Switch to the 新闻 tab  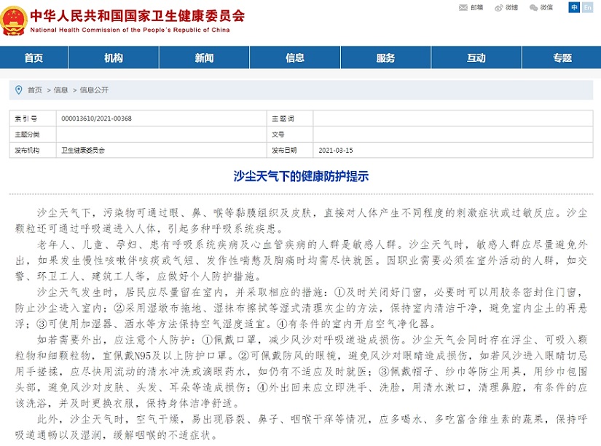coord(204,57)
